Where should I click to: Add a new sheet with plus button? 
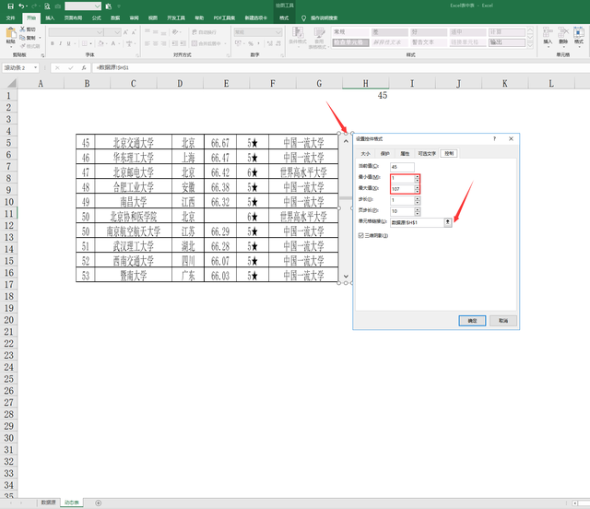(99, 503)
